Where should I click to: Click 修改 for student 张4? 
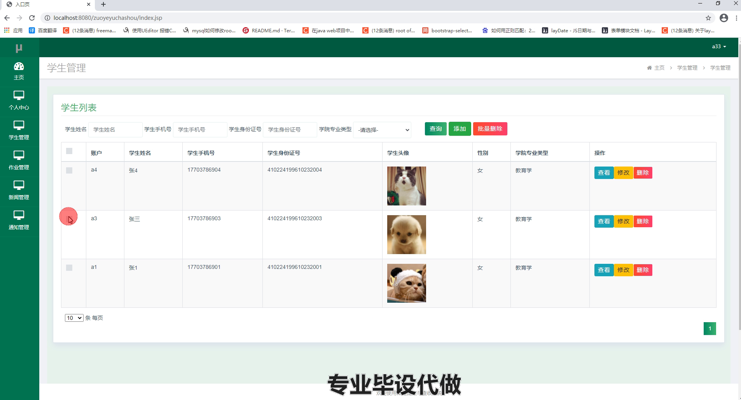[x=623, y=173]
